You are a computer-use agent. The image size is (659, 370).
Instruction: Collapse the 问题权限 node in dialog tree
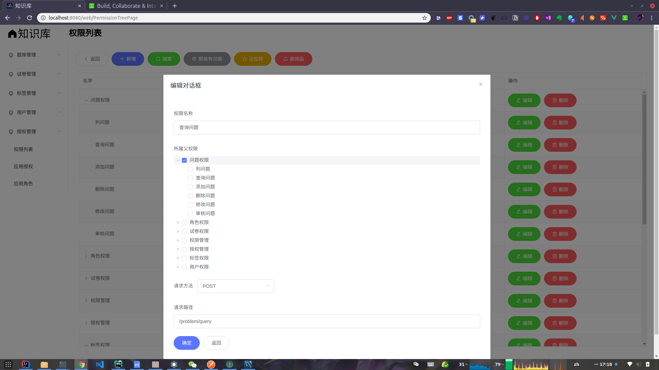tap(178, 160)
